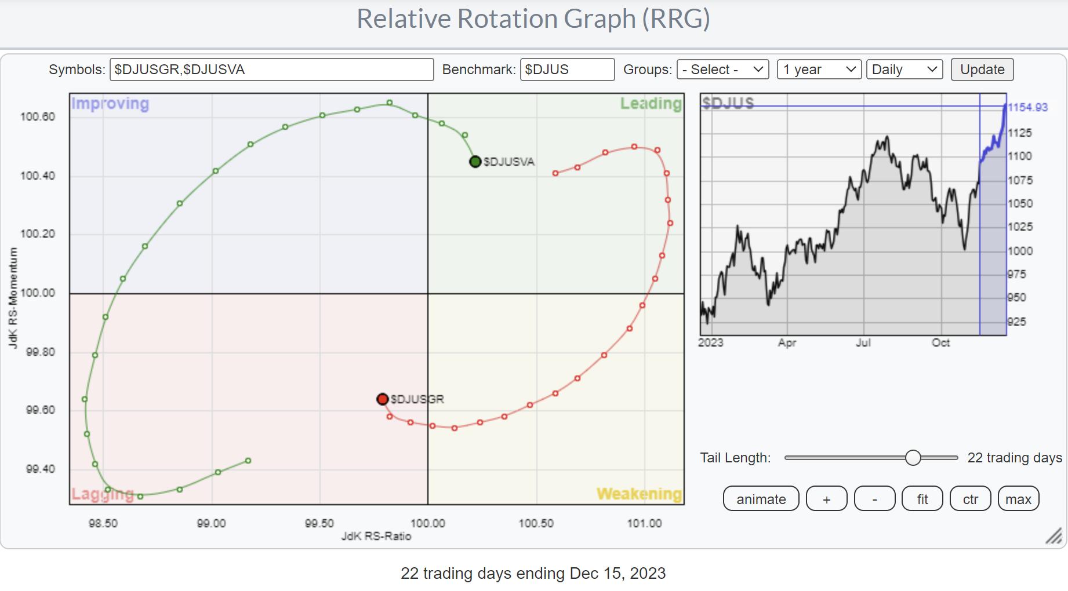Click the $DJUSVA label on the graph
1068x591 pixels.
[x=509, y=162]
